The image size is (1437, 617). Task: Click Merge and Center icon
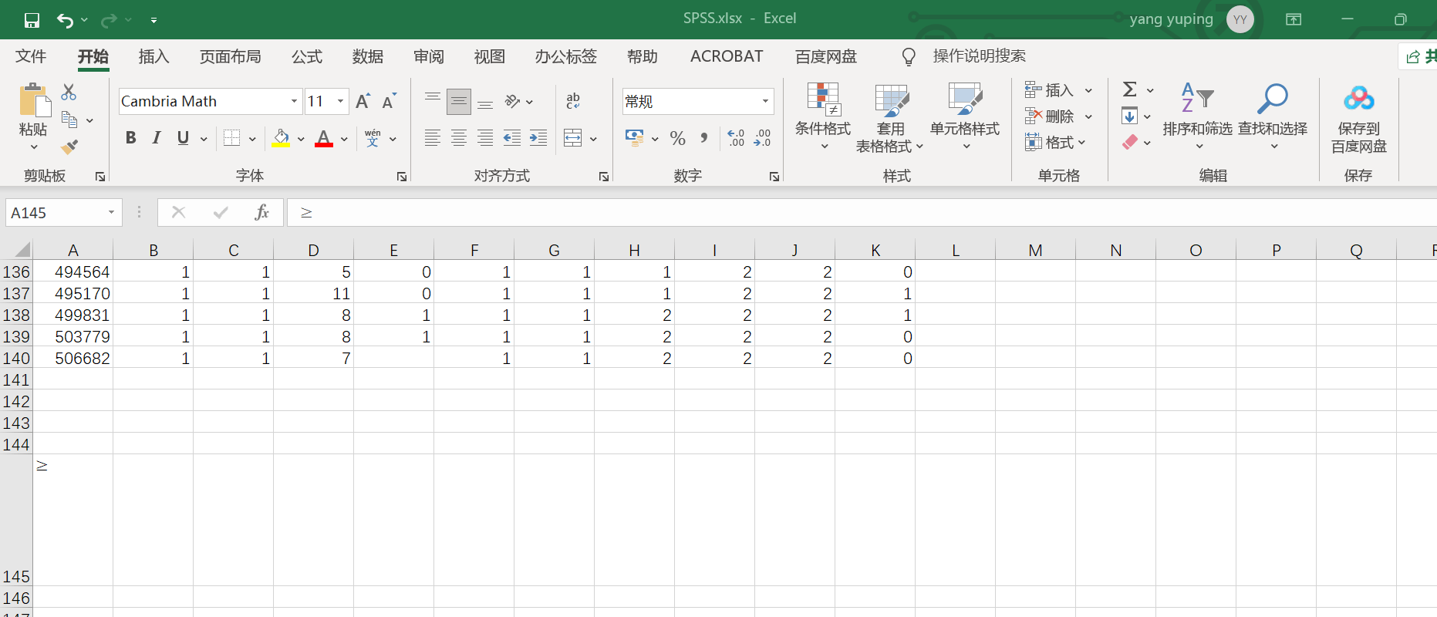coord(573,138)
